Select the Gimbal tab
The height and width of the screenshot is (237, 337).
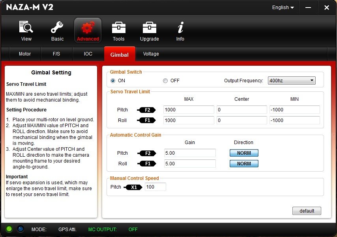coord(120,54)
